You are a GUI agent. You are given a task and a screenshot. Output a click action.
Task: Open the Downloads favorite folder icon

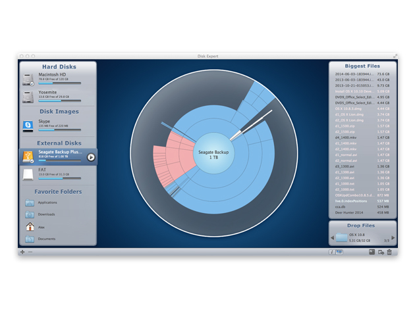30,214
